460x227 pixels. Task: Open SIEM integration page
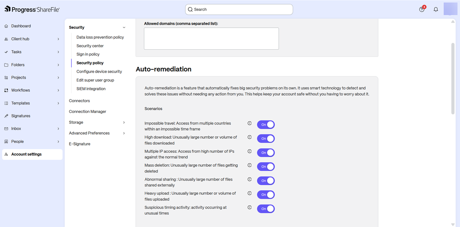91,89
